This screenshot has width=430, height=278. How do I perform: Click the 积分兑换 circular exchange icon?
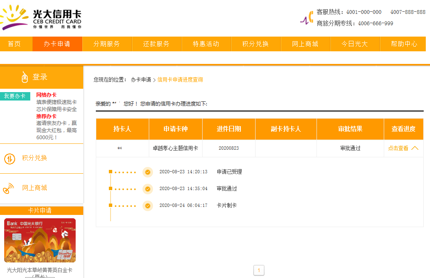point(10,159)
